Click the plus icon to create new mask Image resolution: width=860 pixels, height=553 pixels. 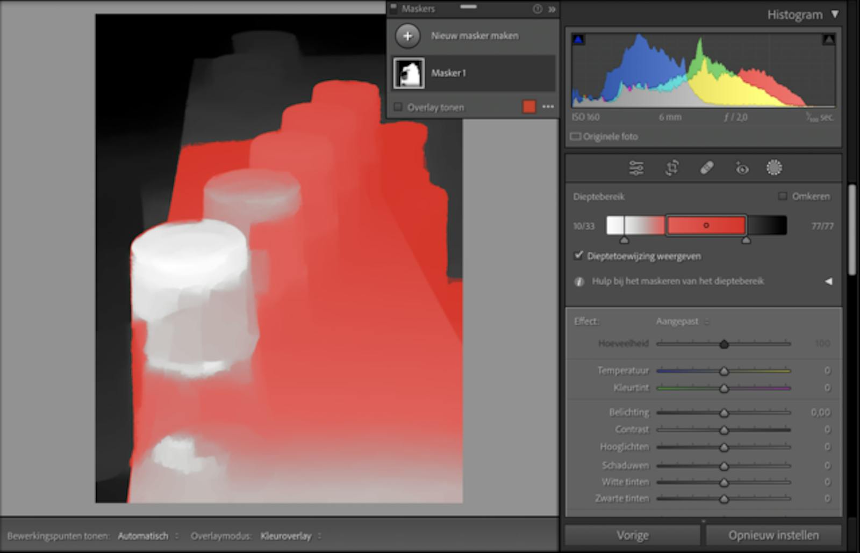coord(408,36)
